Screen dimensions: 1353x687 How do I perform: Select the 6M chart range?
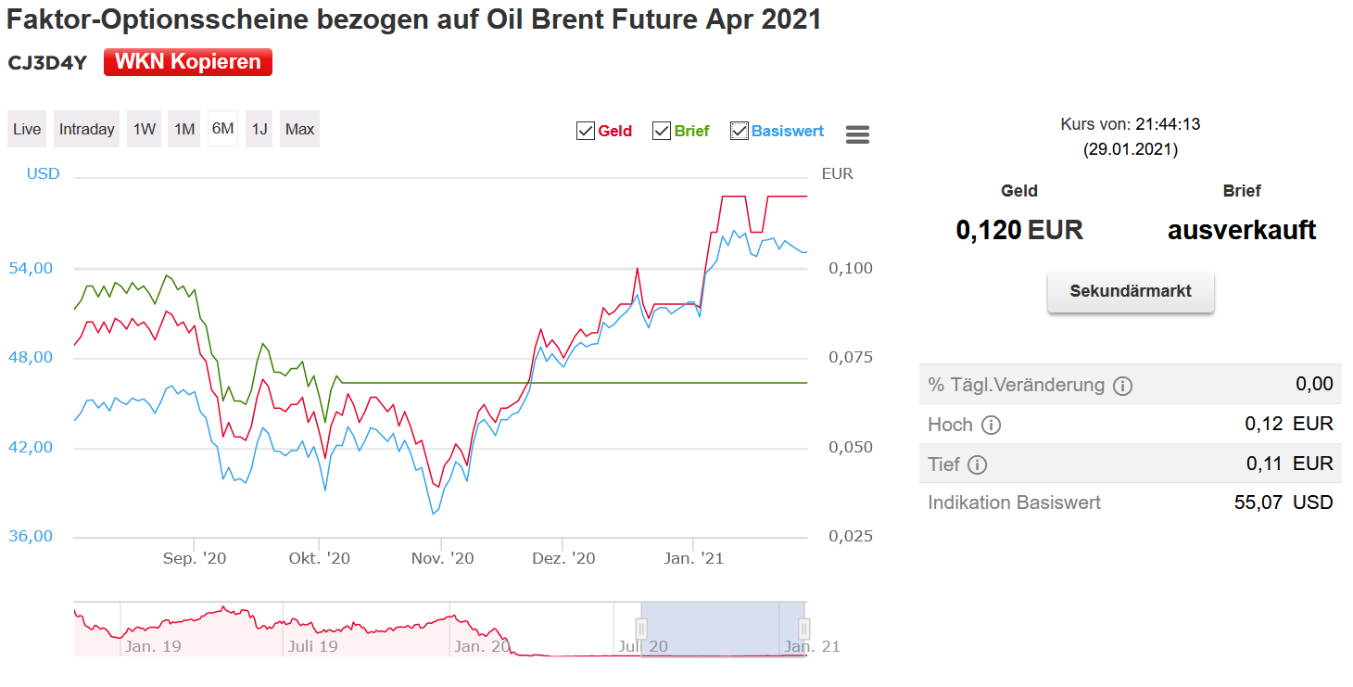[222, 129]
